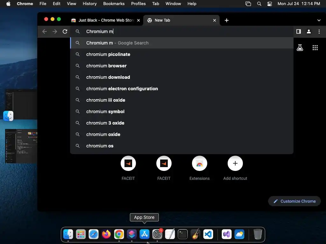Open the File menu
326x244 pixels.
[43, 4]
